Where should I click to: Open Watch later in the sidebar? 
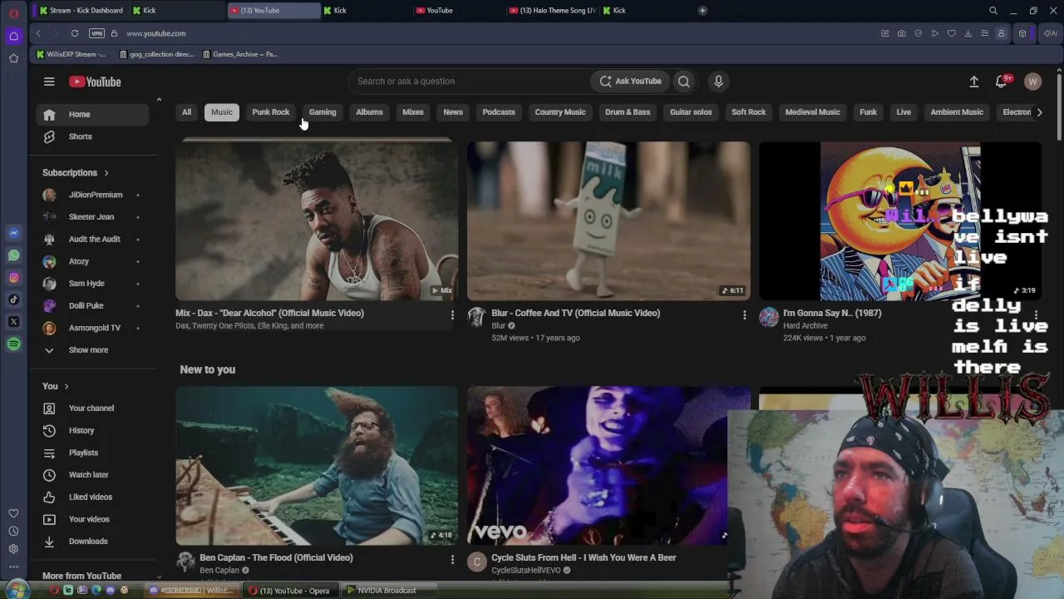(x=91, y=475)
